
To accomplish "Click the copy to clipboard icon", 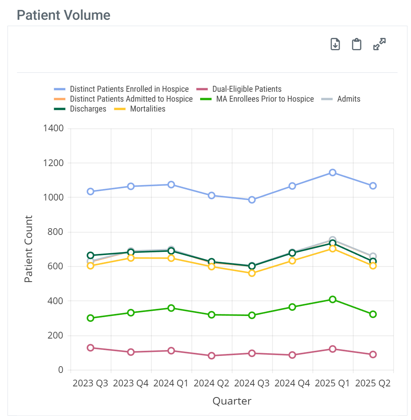I will (x=357, y=44).
